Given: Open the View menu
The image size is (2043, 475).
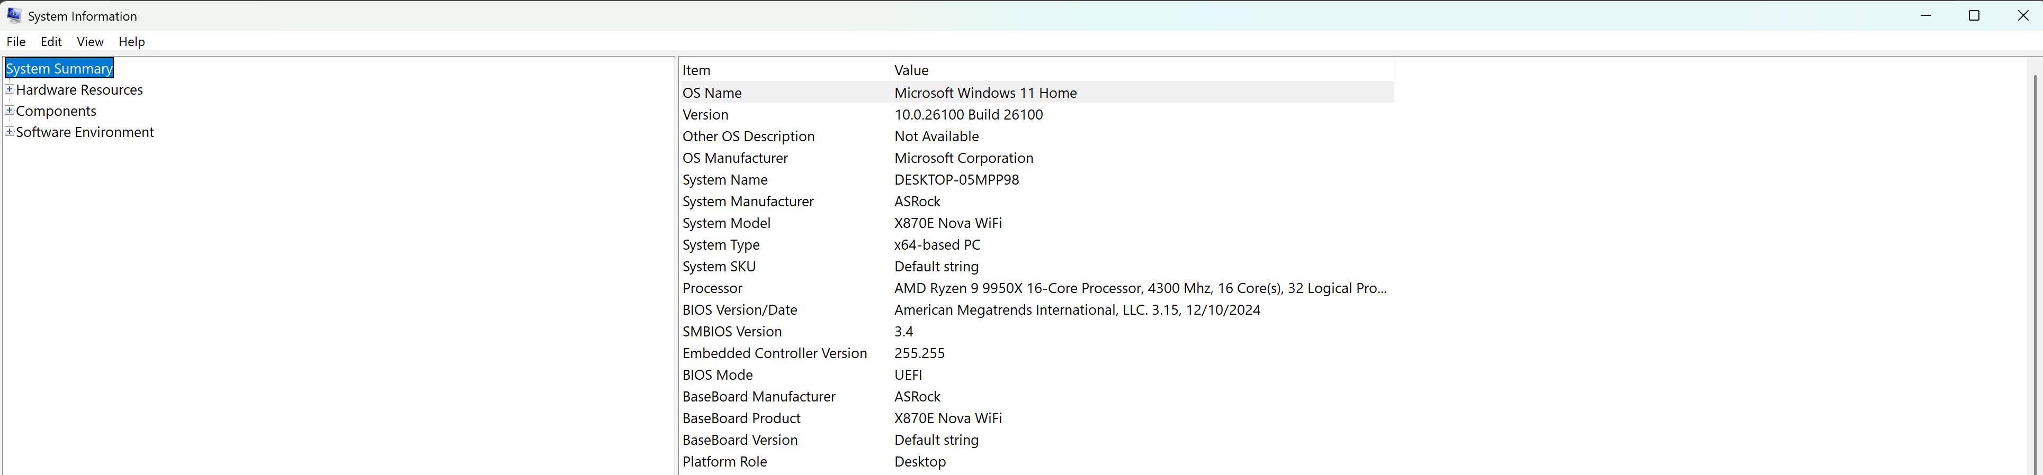Looking at the screenshot, I should 89,42.
